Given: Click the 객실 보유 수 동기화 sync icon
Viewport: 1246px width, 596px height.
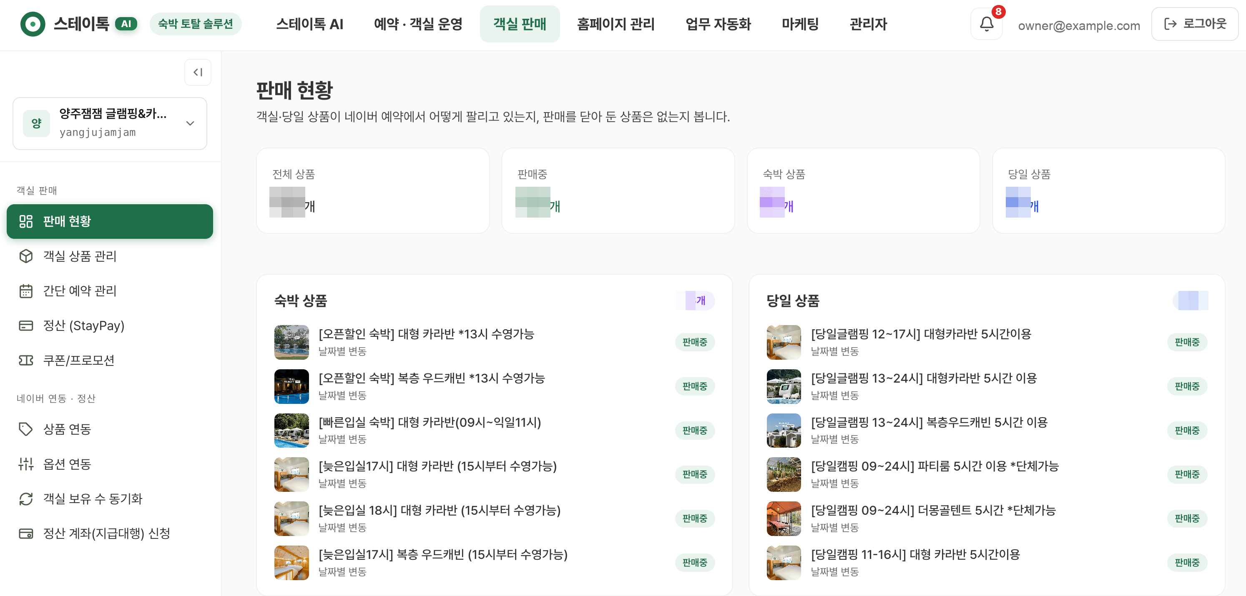Looking at the screenshot, I should (x=25, y=499).
